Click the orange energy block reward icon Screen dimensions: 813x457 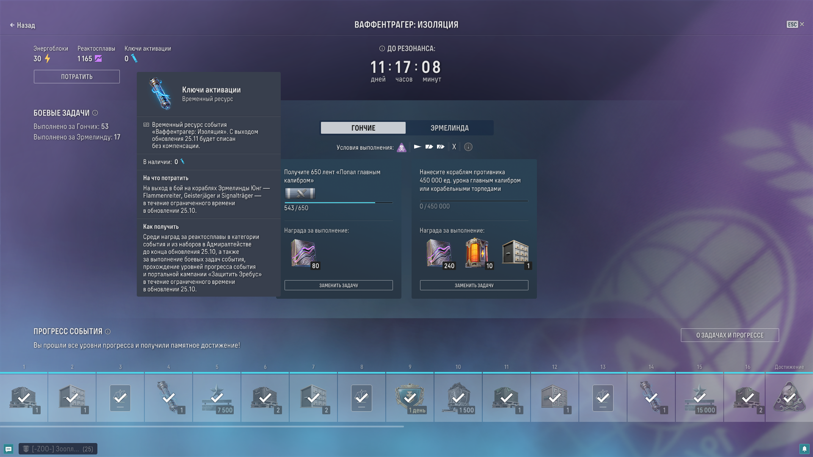tap(477, 253)
